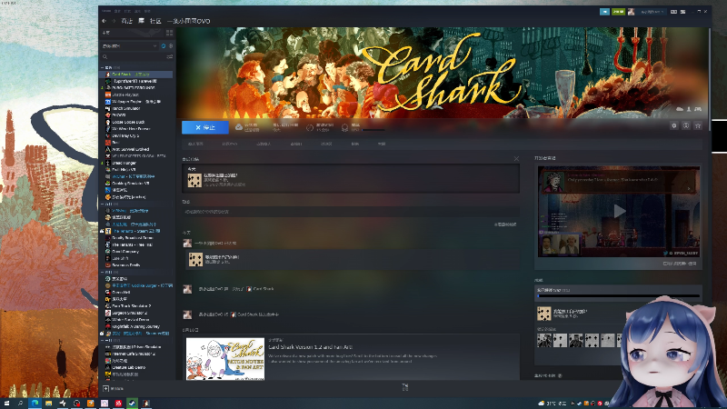Add Card Shark to favorites with star
Image resolution: width=727 pixels, height=409 pixels.
coord(698,125)
